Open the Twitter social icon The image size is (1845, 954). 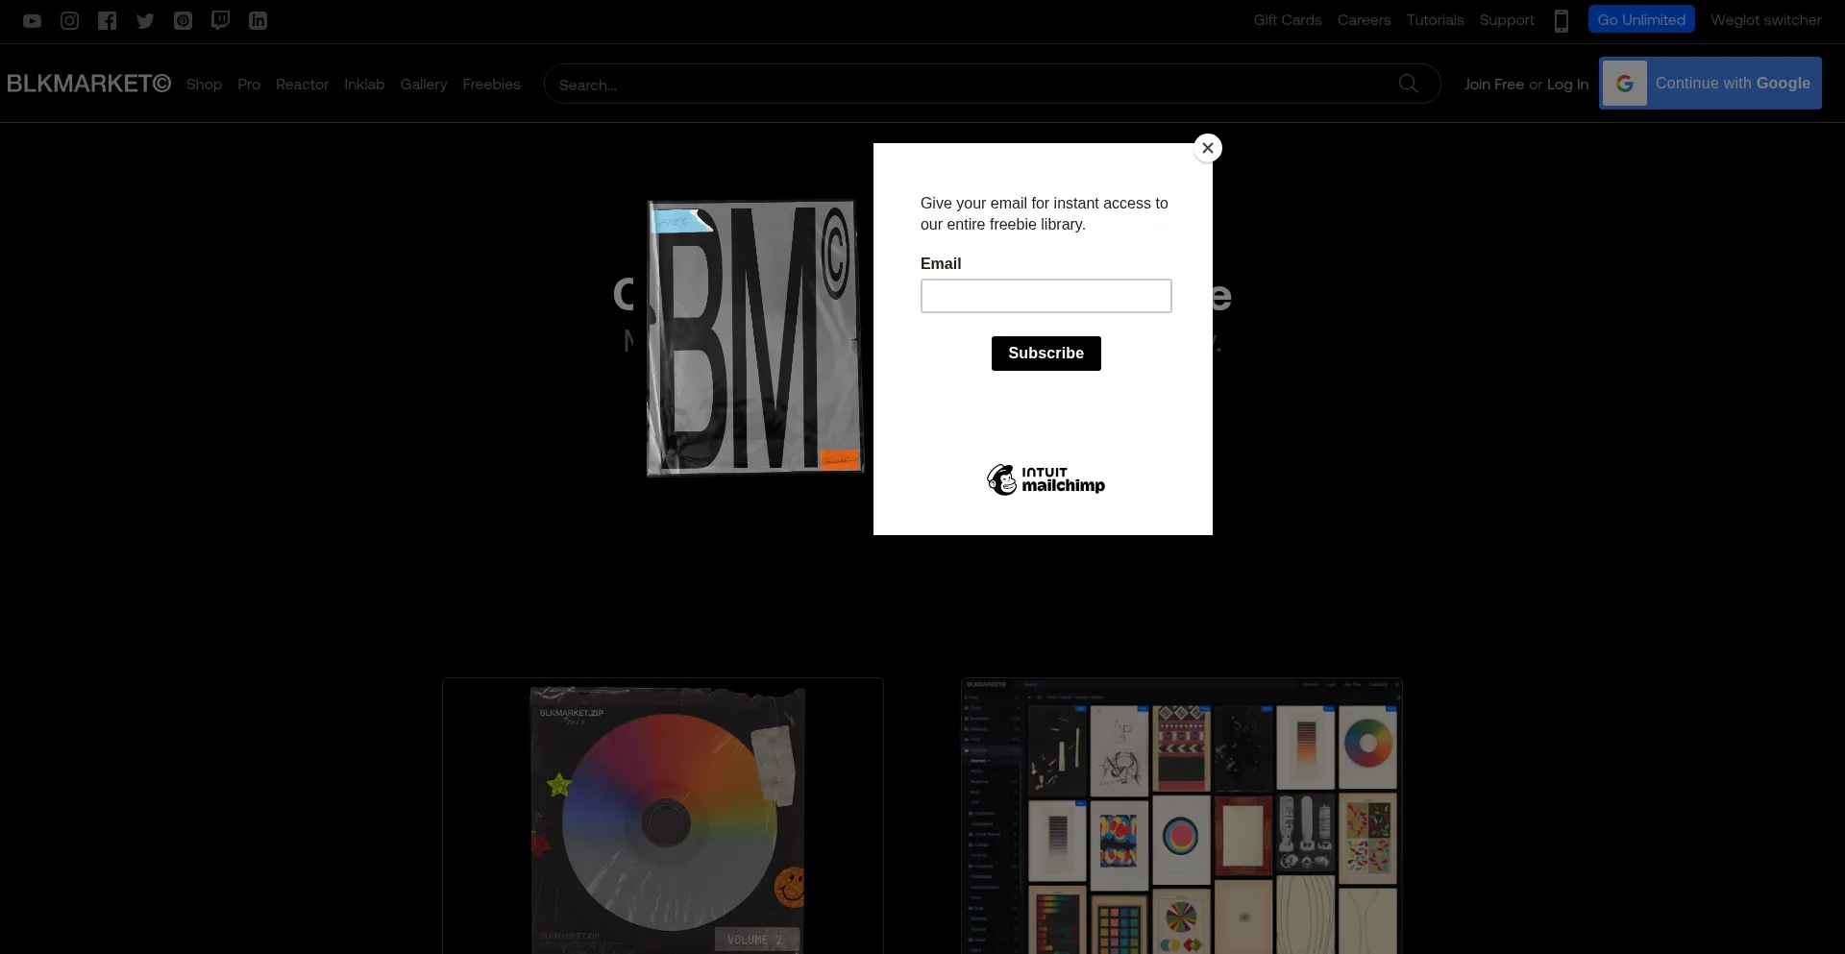(x=145, y=21)
